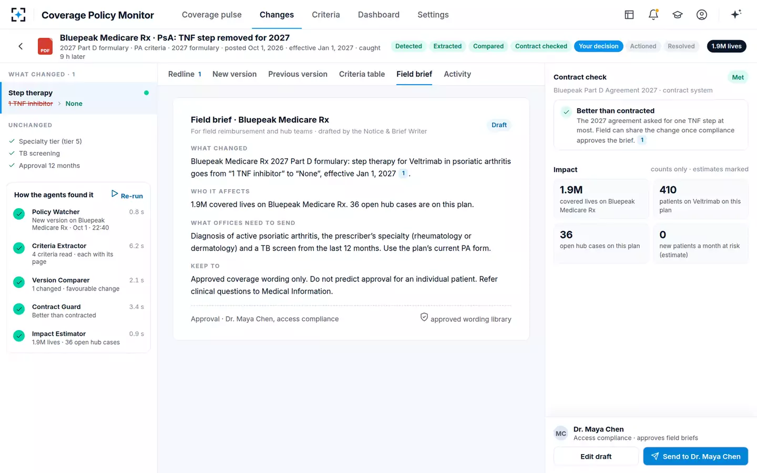
Task: Open the Dashboard menu item
Action: [x=378, y=15]
